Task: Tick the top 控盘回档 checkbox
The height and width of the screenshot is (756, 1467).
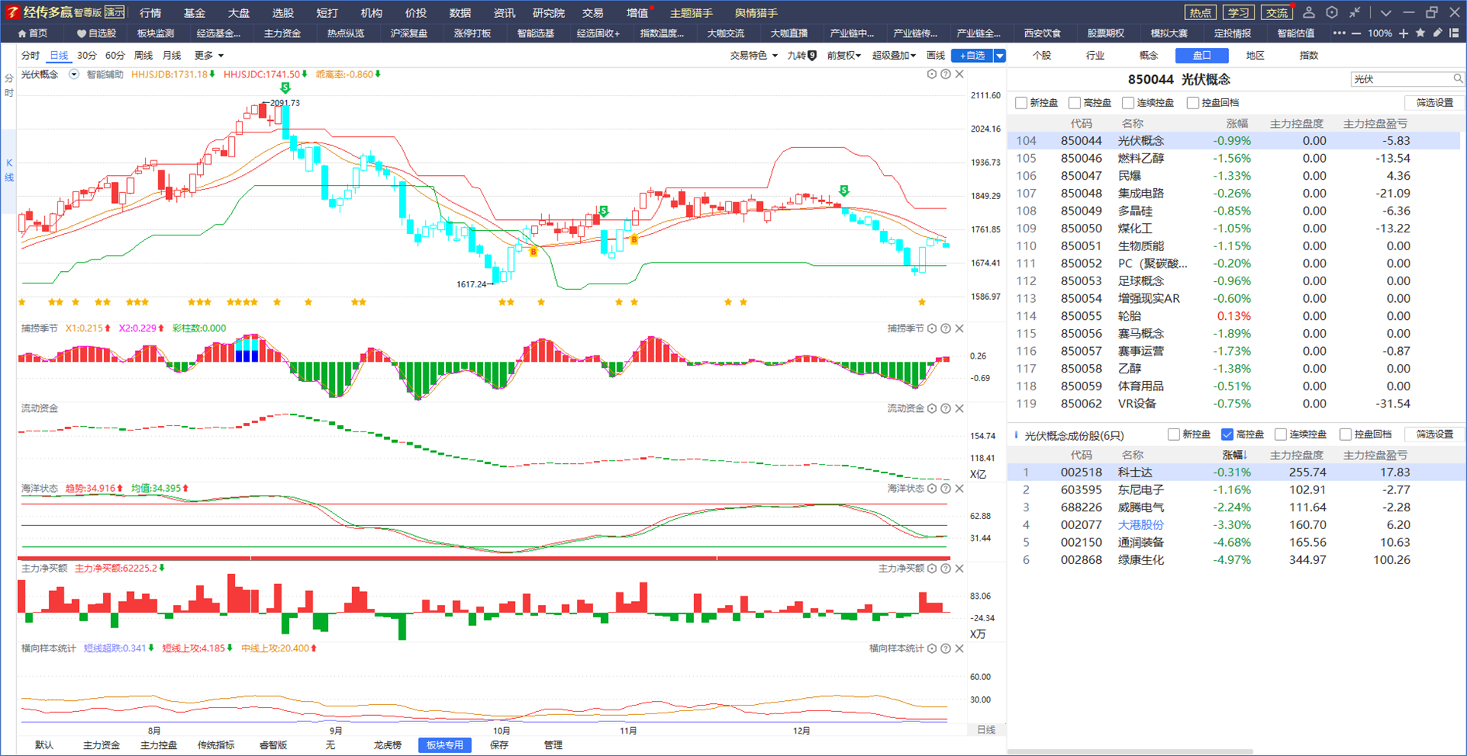Action: coord(1193,103)
